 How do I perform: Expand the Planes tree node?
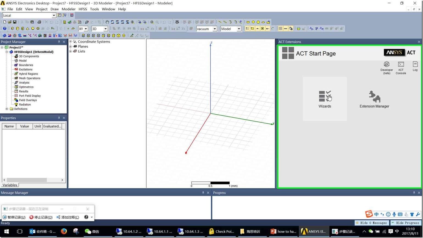(x=71, y=46)
